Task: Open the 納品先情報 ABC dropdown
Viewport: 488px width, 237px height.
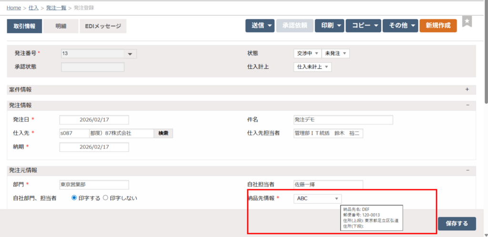Action: point(317,199)
